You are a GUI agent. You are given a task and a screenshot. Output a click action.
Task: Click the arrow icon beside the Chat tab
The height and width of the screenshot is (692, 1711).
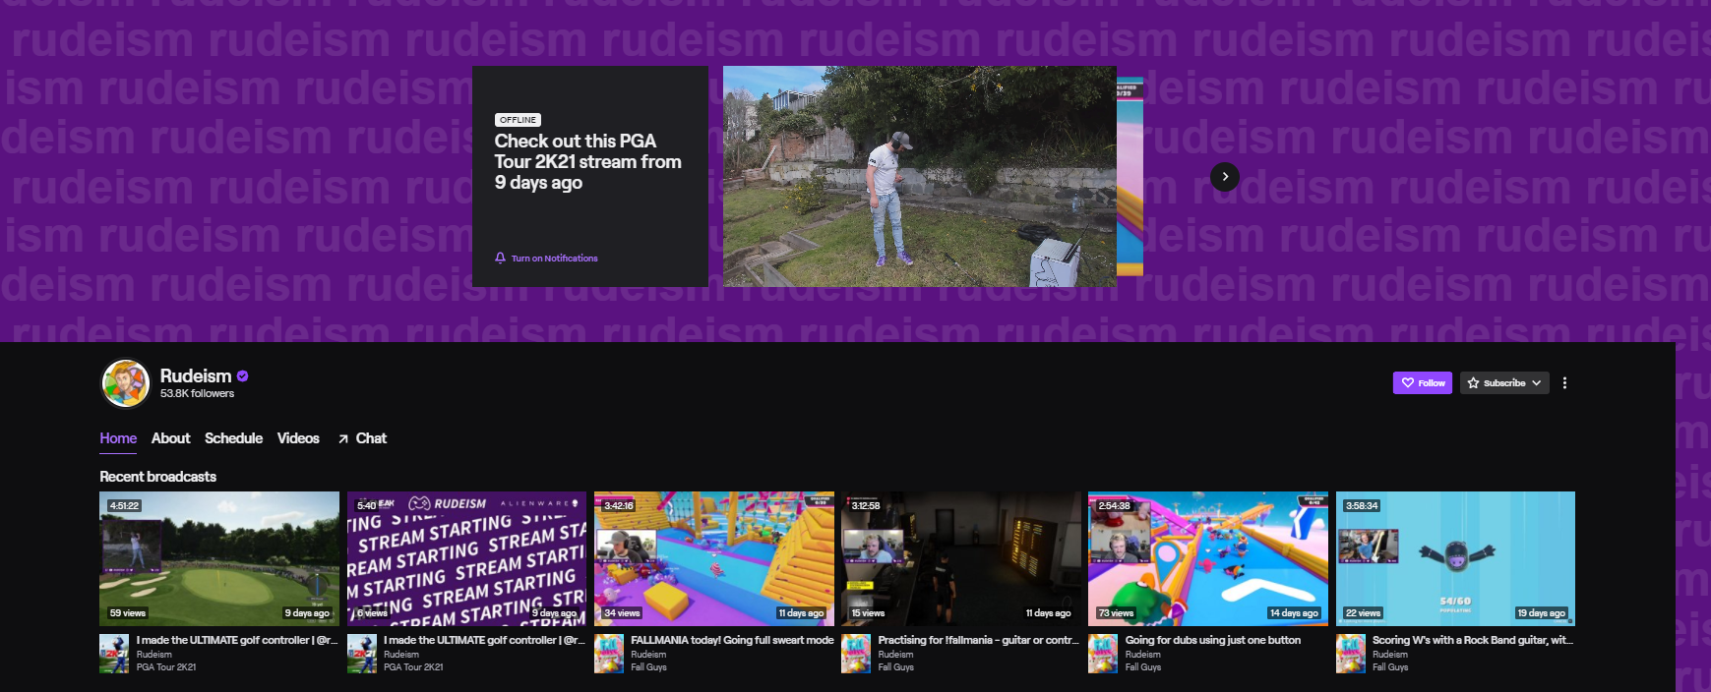(x=343, y=438)
